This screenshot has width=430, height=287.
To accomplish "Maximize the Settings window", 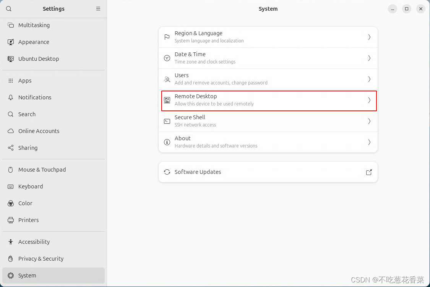I will tap(406, 9).
